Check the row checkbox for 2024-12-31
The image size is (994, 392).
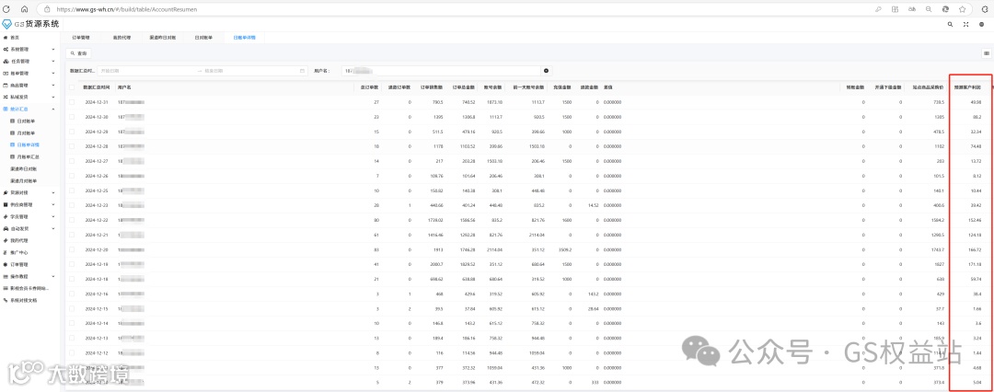point(72,102)
